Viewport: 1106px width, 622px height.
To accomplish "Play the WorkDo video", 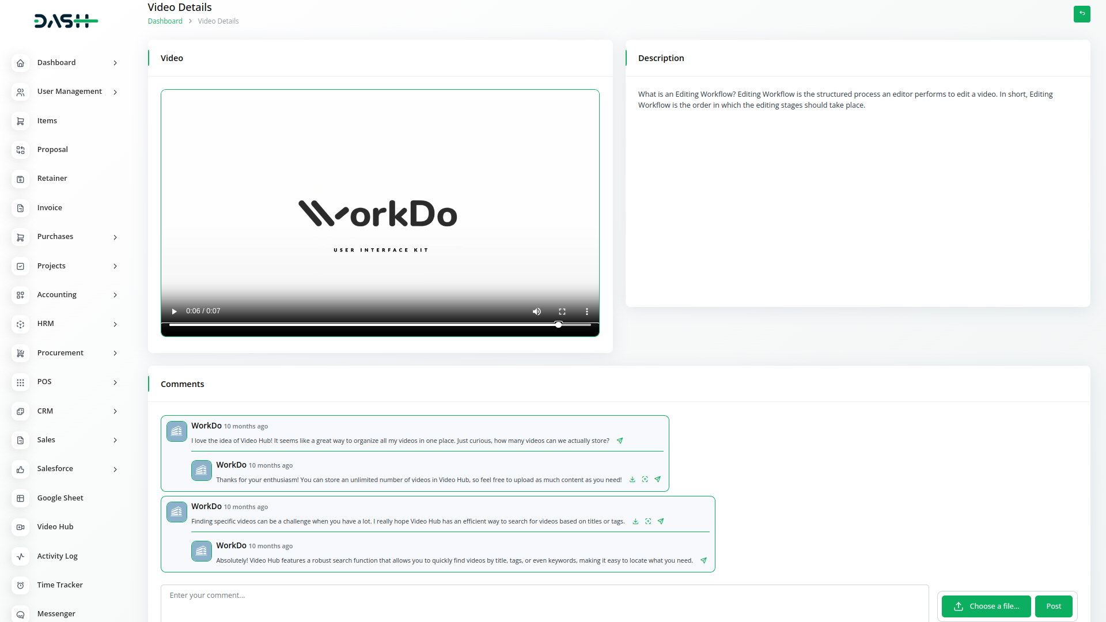I will (x=174, y=312).
